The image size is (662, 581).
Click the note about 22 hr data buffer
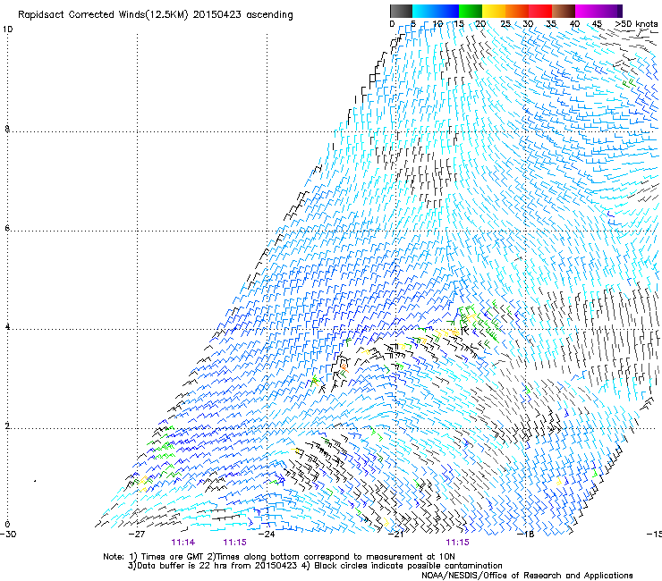point(315,566)
